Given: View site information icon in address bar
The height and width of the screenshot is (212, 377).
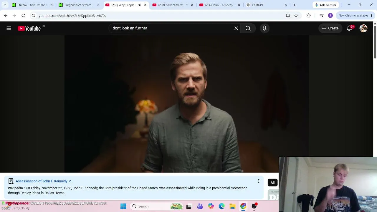Looking at the screenshot, I should [x=34, y=16].
